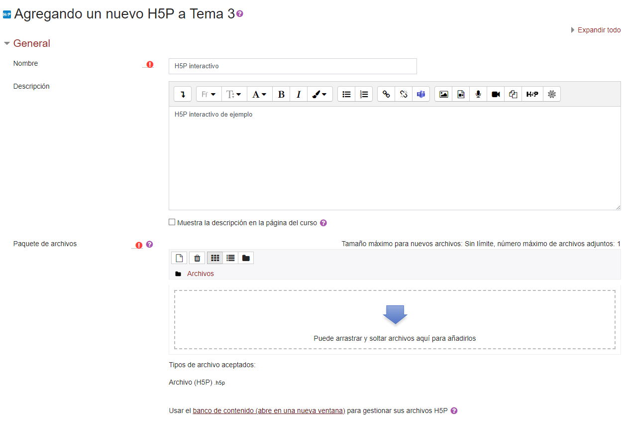Open the paragraph styles dropdown
This screenshot has width=625, height=421.
260,94
